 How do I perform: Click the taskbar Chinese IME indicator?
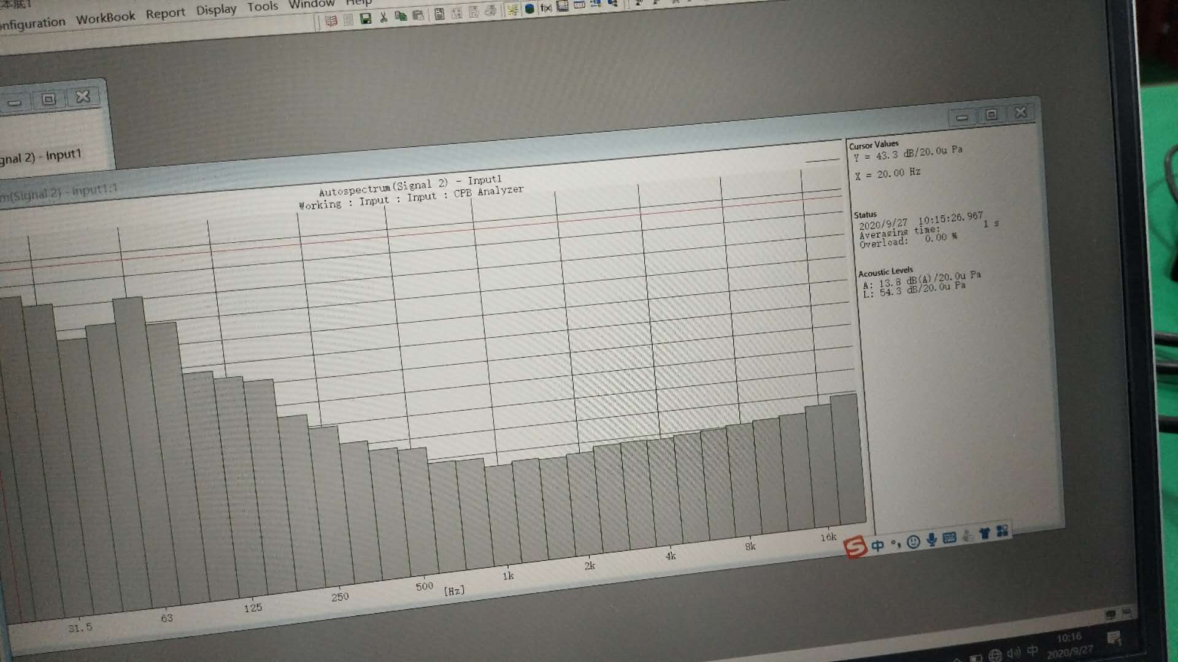(1033, 650)
